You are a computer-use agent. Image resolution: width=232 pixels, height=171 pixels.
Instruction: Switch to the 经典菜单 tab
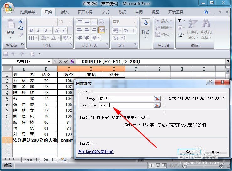coord(28,12)
